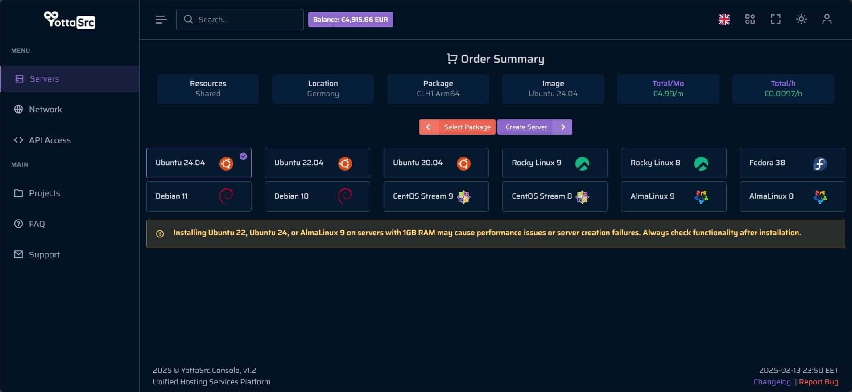The height and width of the screenshot is (392, 852).
Task: Click the Total/h €0.0097/h card
Action: tap(783, 89)
